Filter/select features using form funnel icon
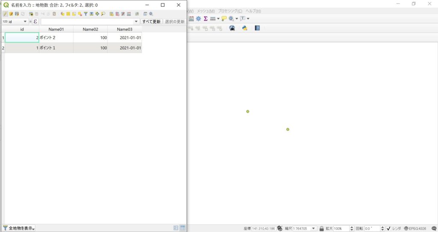The height and width of the screenshot is (232, 438). pyautogui.click(x=86, y=14)
